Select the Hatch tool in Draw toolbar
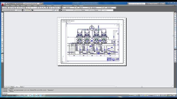 [x=2, y=42]
